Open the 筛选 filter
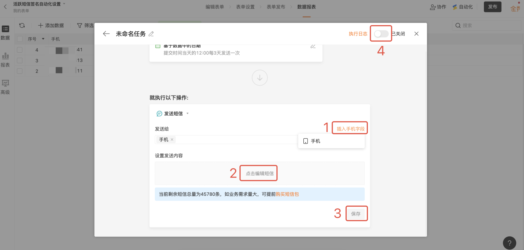 (85, 25)
